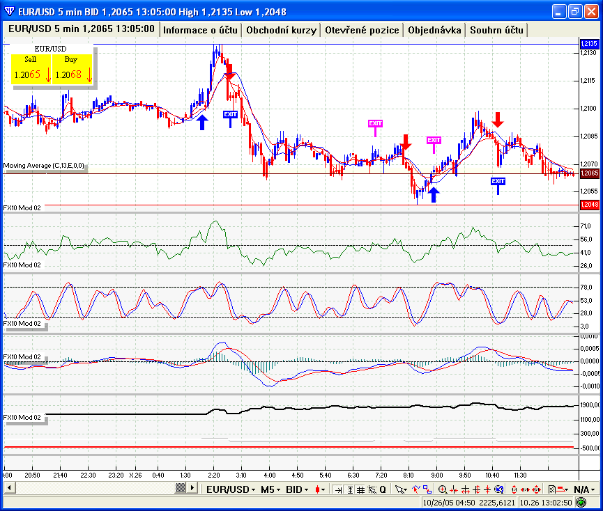603x511 pixels.
Task: Click the magenta EXIT marker near 7:10
Action: (x=375, y=123)
